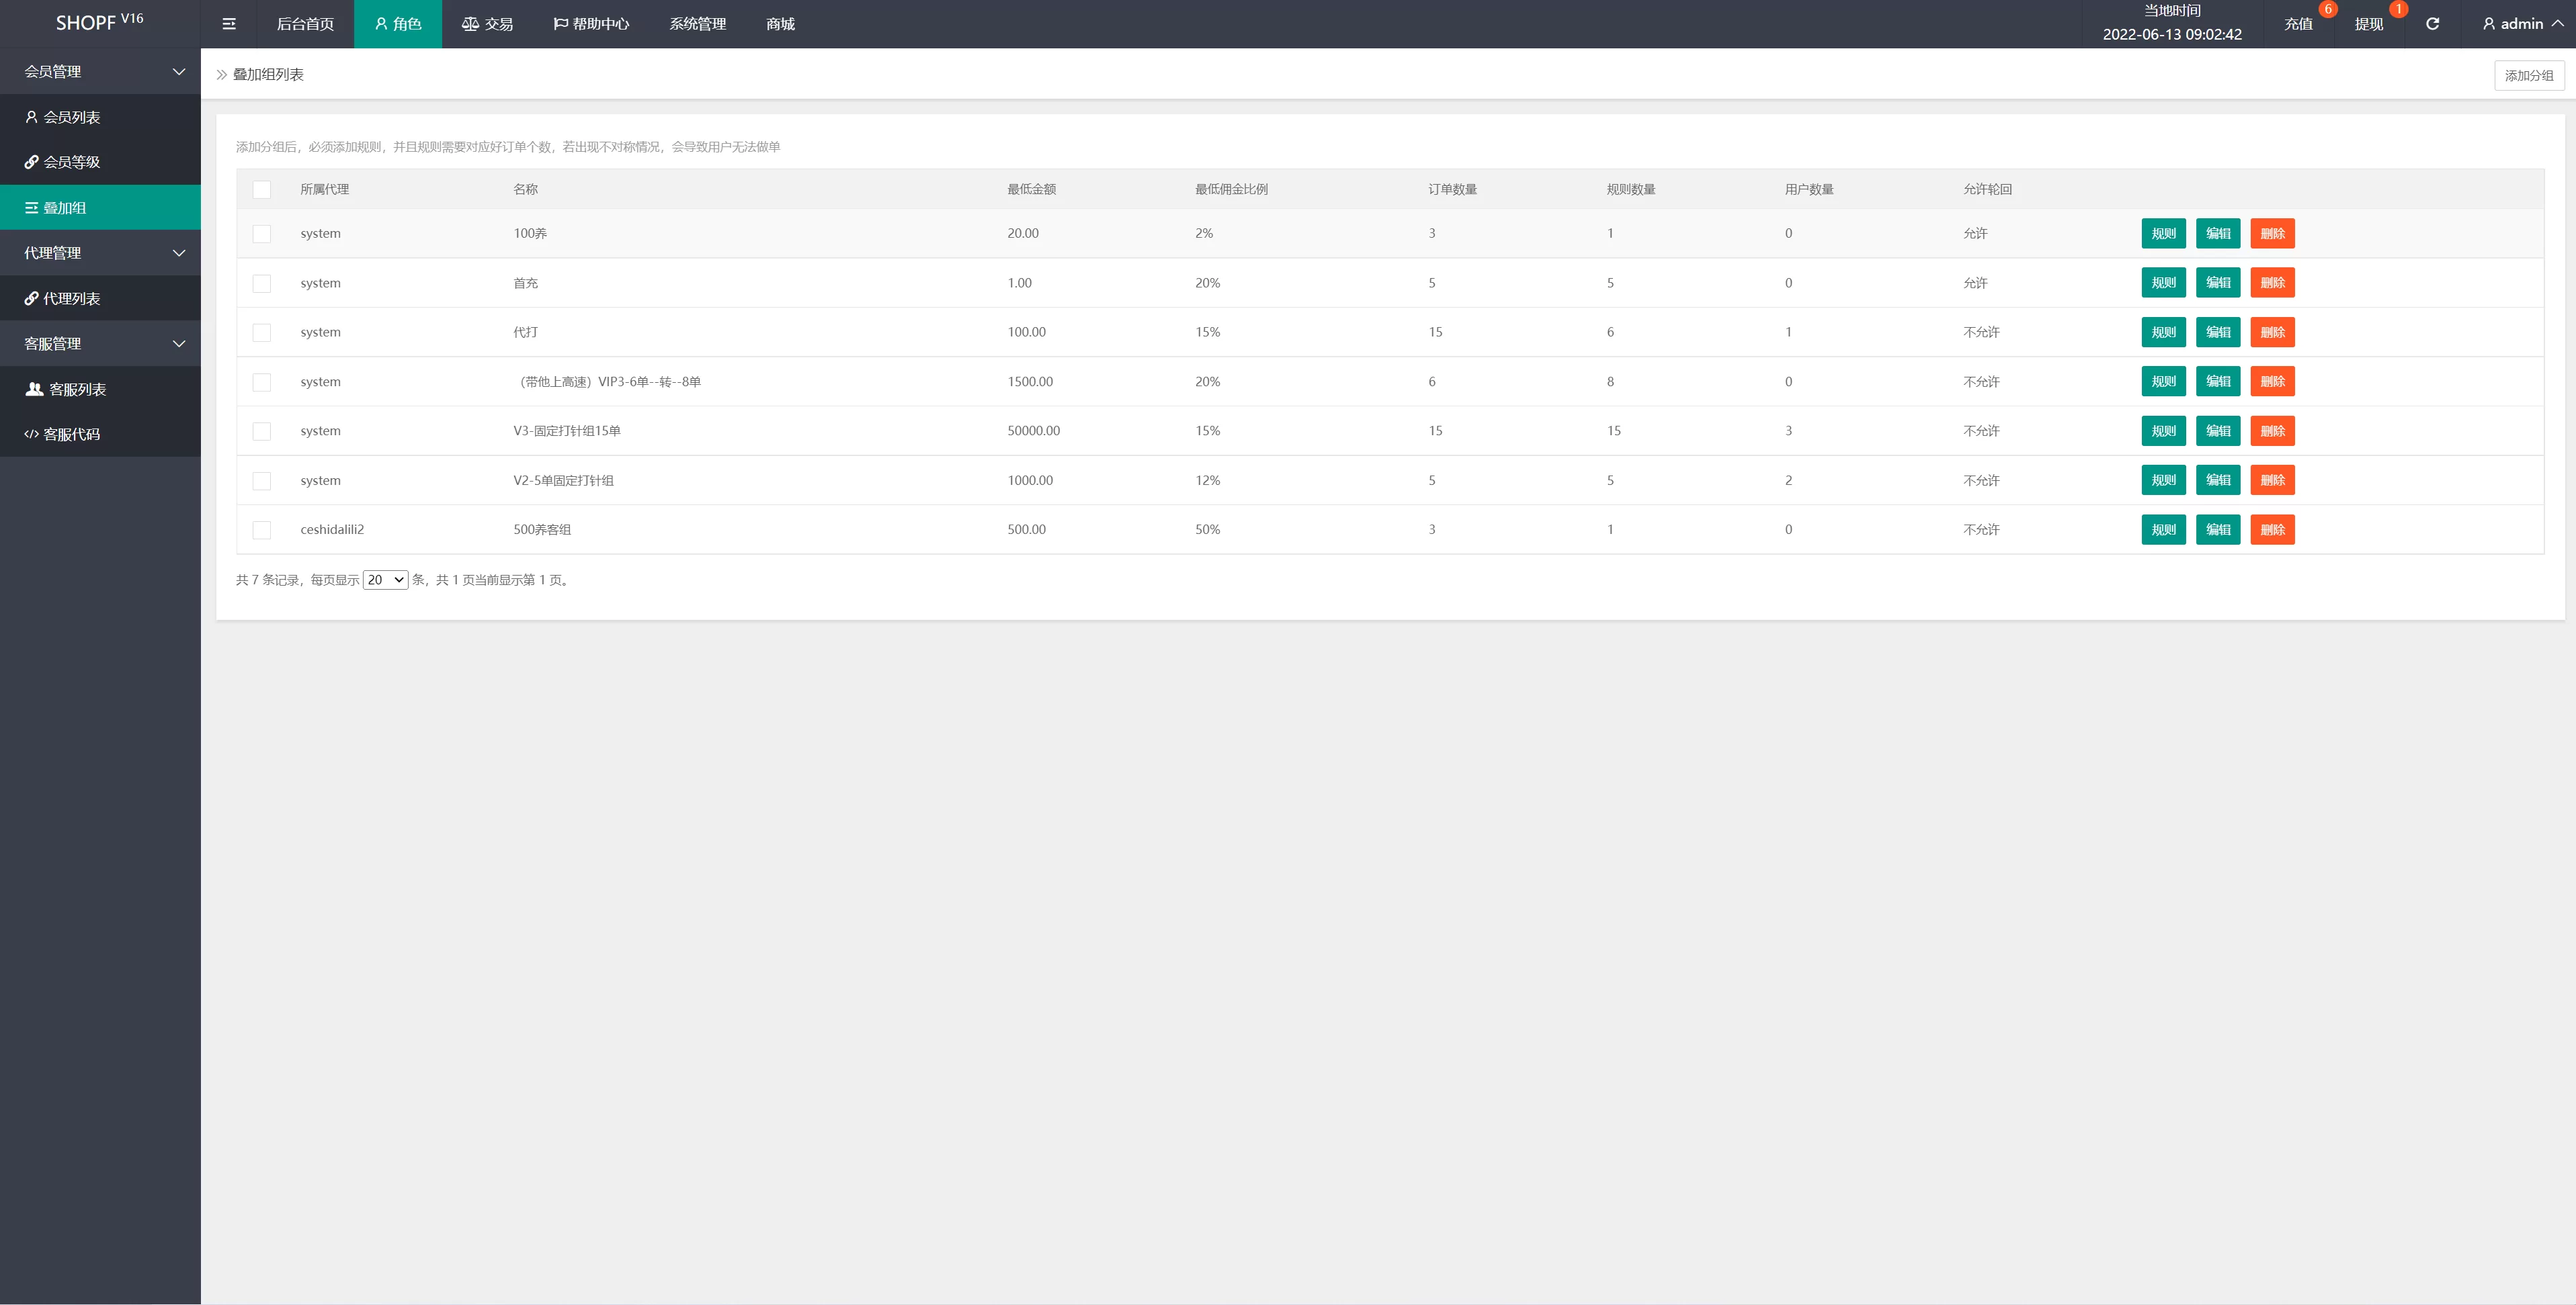Toggle the select-all checkbox in table header

tap(262, 189)
